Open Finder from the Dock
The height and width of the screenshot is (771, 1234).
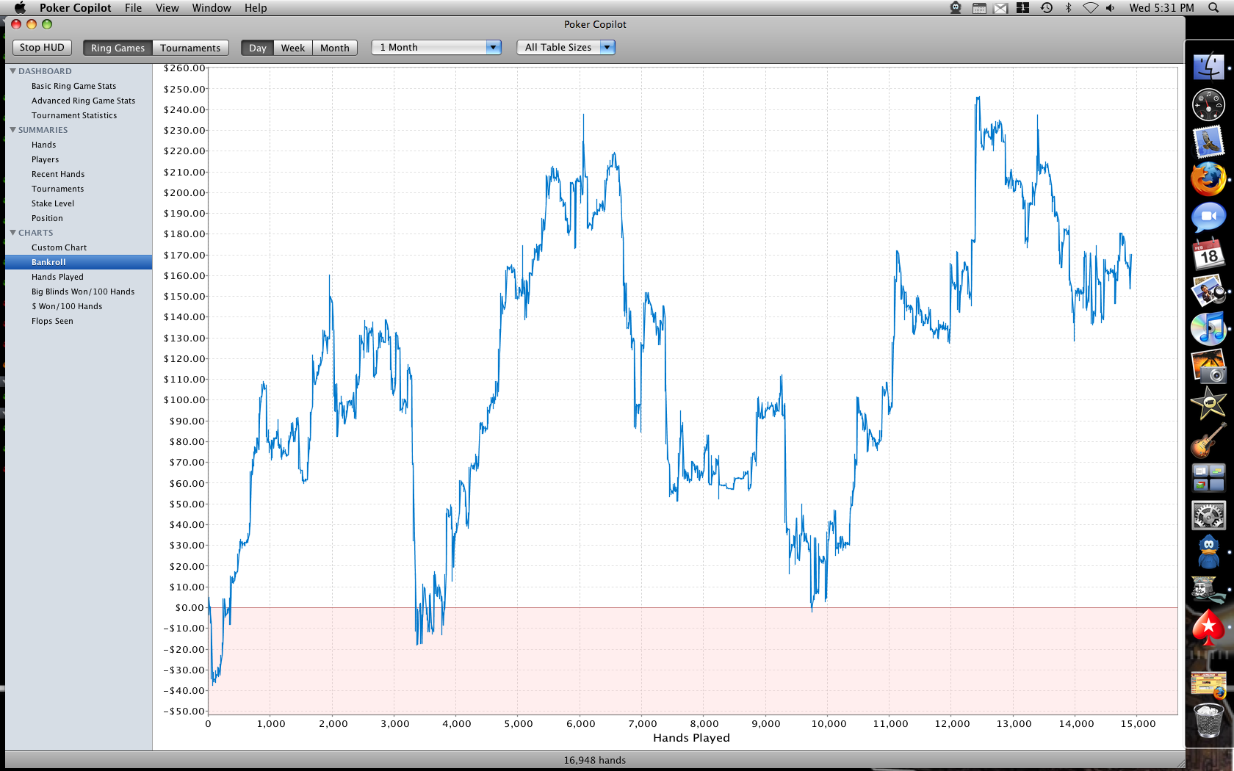click(x=1208, y=66)
